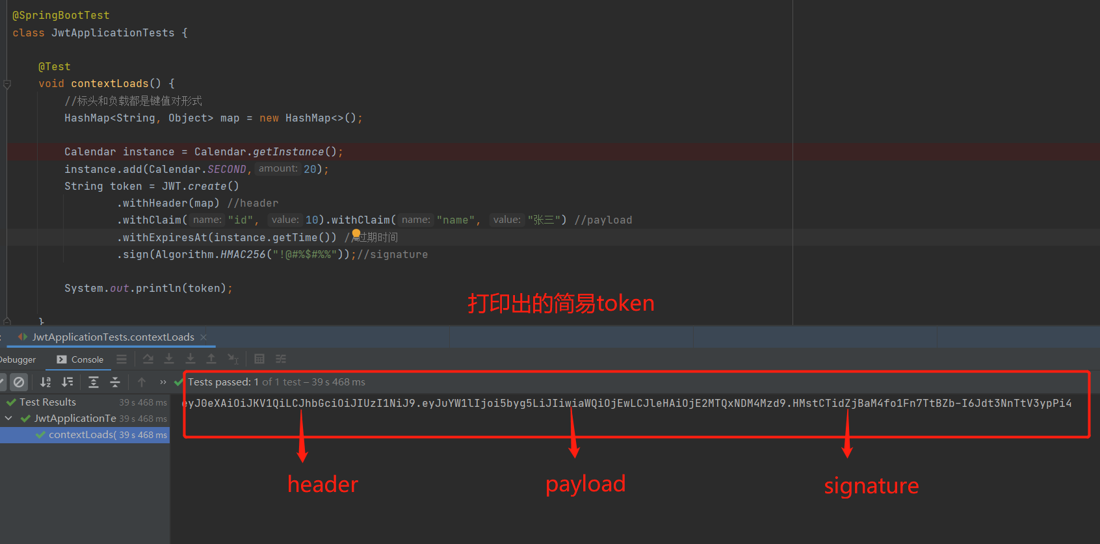
Task: Click the gutter fold marker at contextLoads
Action: coord(7,84)
